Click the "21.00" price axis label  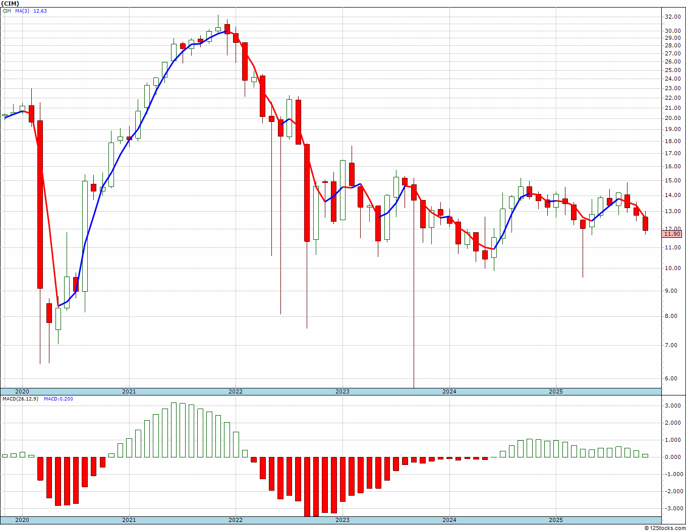click(672, 108)
